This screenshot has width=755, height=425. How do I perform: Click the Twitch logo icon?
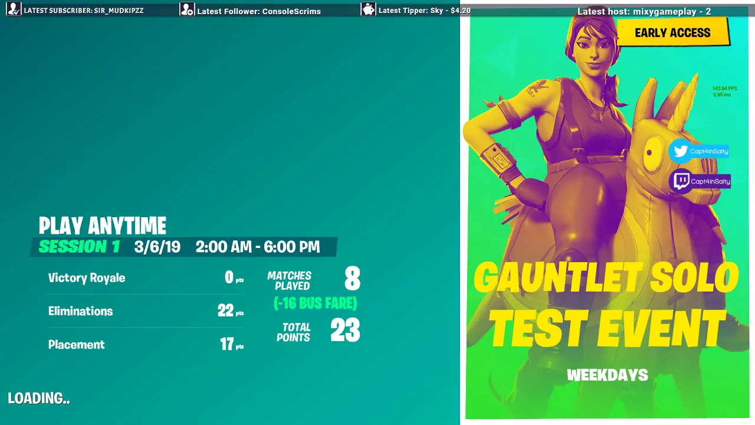coord(681,181)
